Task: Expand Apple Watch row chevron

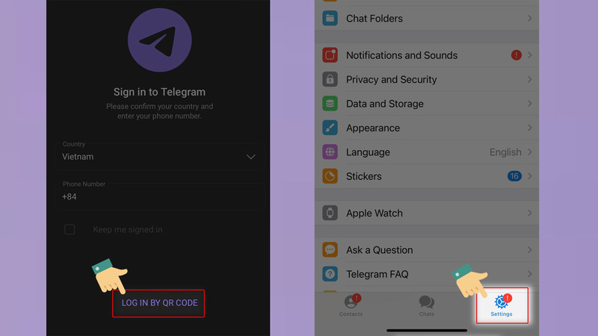Action: (530, 213)
